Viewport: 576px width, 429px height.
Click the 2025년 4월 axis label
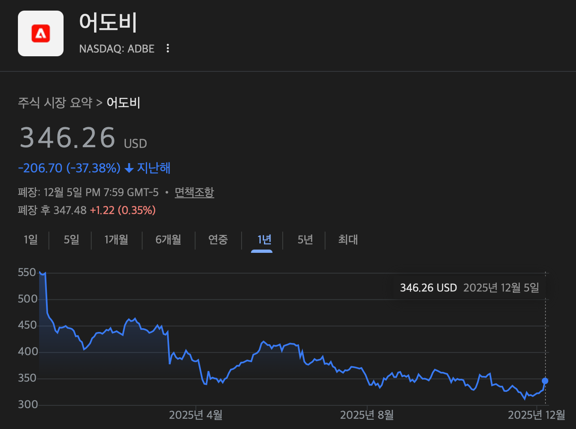click(x=196, y=415)
